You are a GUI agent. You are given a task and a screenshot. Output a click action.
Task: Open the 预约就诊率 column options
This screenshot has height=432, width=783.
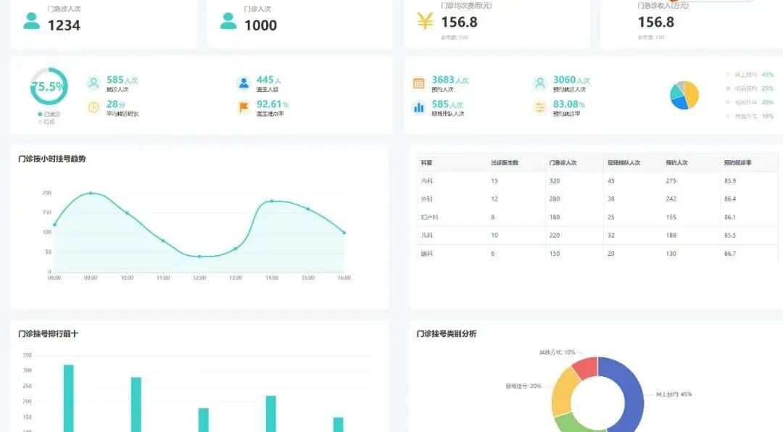click(737, 163)
